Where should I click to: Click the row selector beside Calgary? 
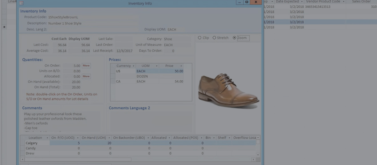(22, 143)
